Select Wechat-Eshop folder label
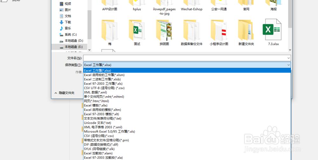Viewport: 318px width, 160px height. point(192,9)
